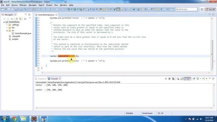Collapse the VectorDemo project tree
The image size is (217, 122).
point(4,22)
